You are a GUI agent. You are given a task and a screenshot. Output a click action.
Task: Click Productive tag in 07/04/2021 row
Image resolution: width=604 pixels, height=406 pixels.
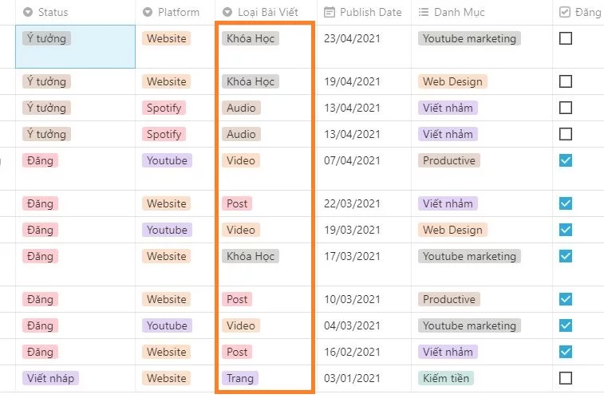point(449,160)
